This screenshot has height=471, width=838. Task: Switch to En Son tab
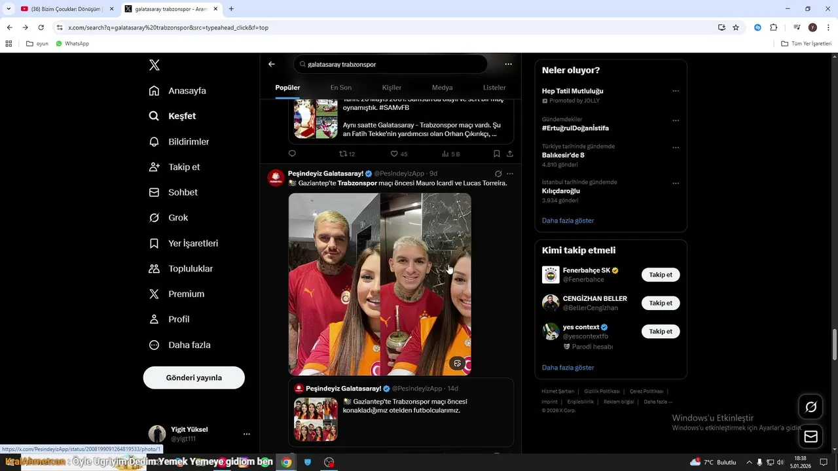340,88
